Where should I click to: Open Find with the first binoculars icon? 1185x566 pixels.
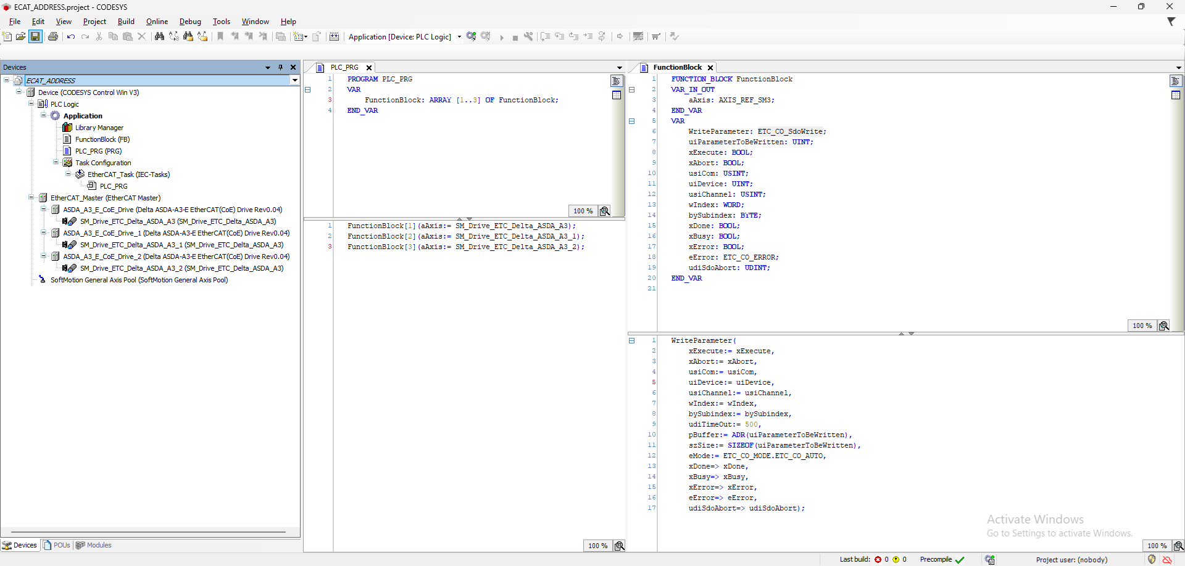pos(159,37)
